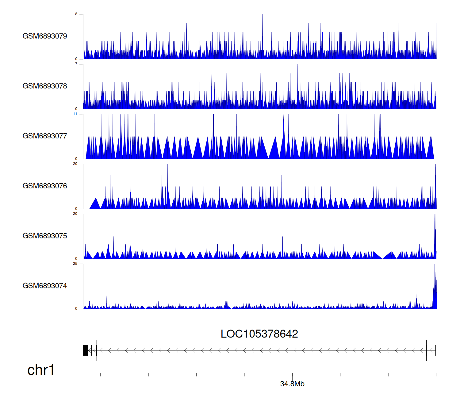Click the thick black exon block at gene's left end

coord(85,350)
